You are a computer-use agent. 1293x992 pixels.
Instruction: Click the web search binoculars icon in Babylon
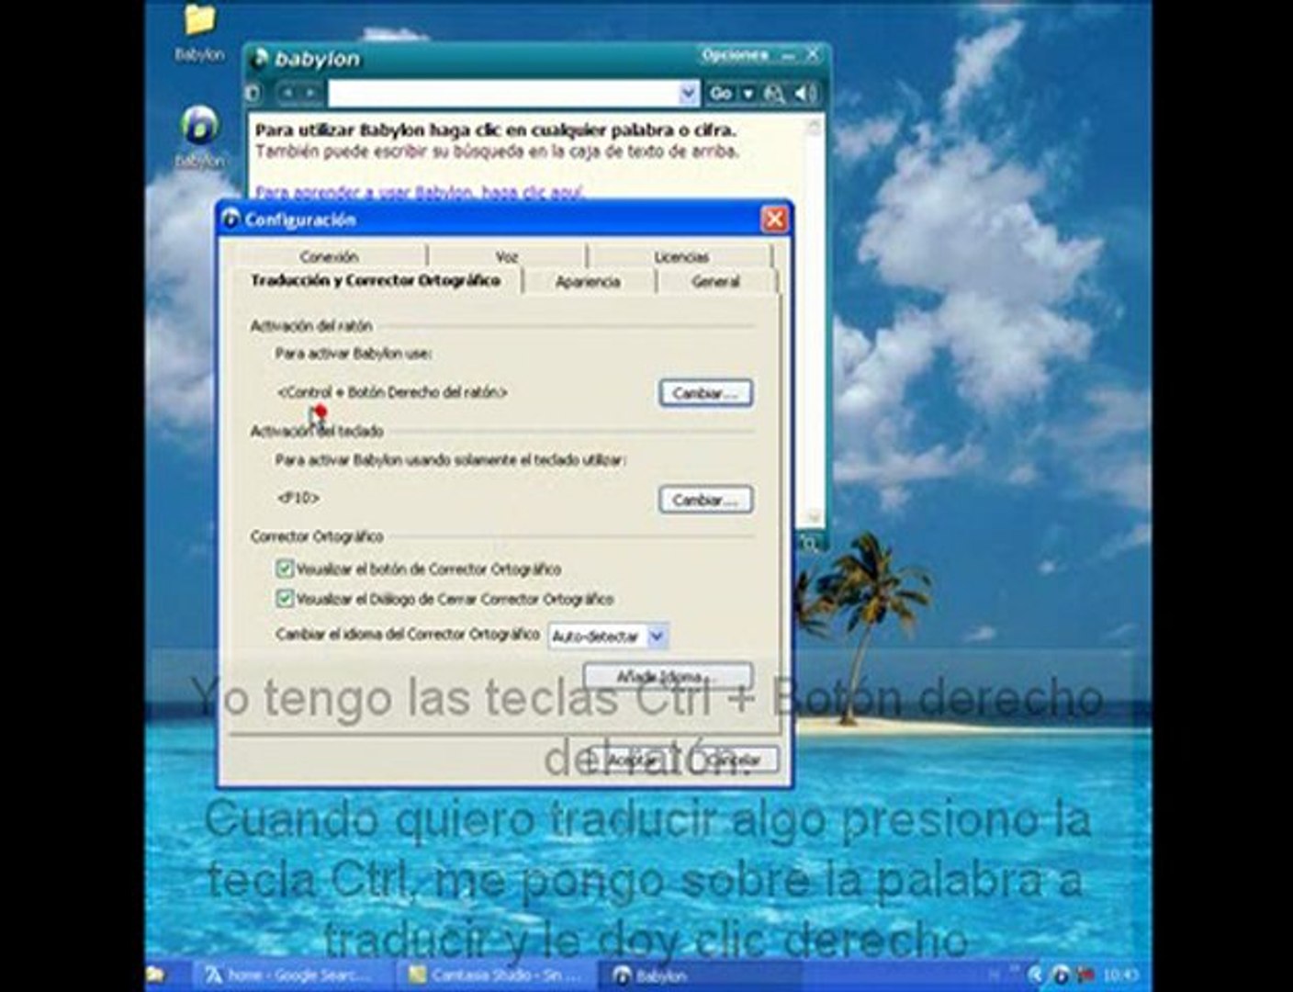774,93
